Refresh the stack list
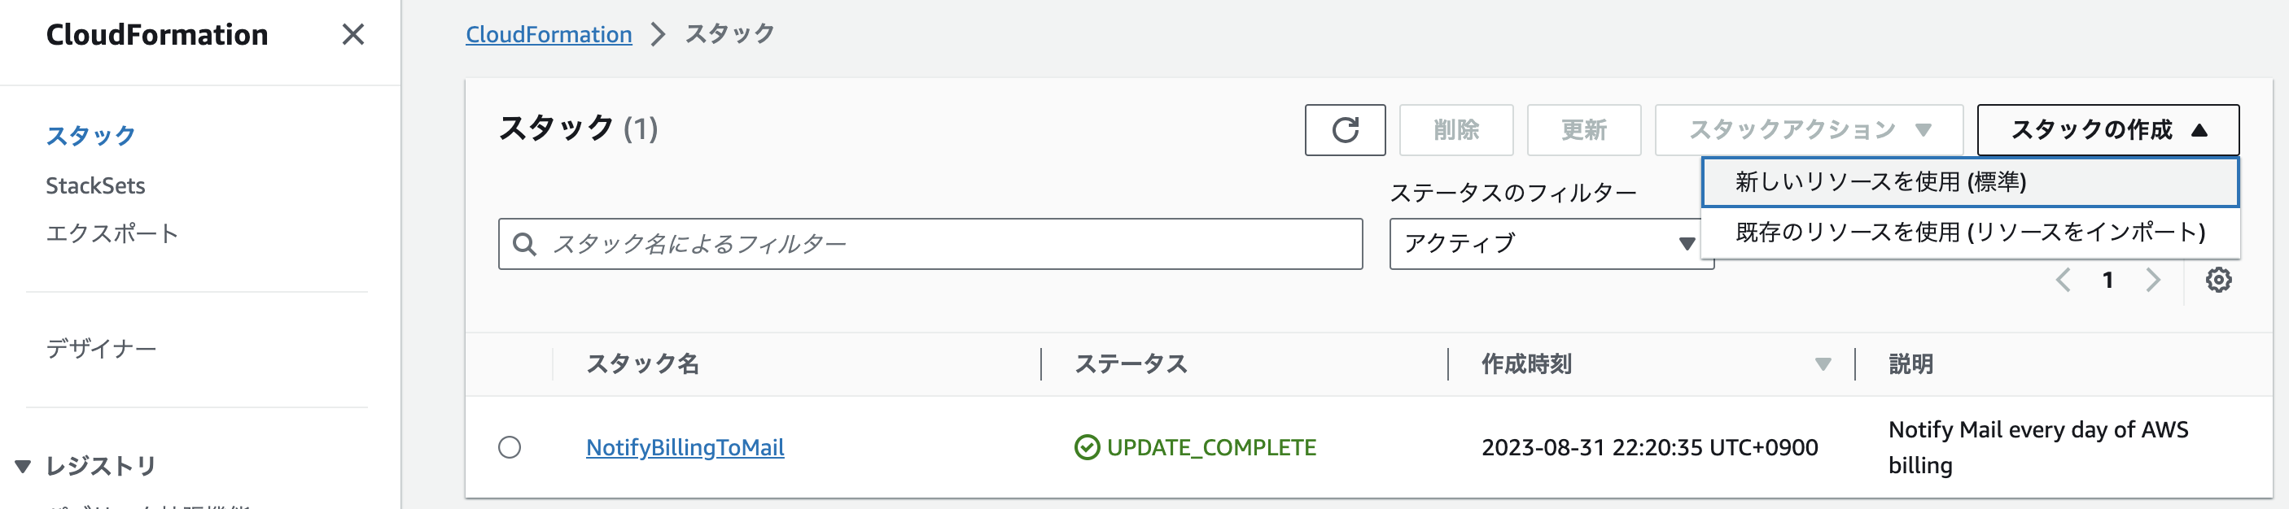Viewport: 2289px width, 509px height. point(1345,130)
